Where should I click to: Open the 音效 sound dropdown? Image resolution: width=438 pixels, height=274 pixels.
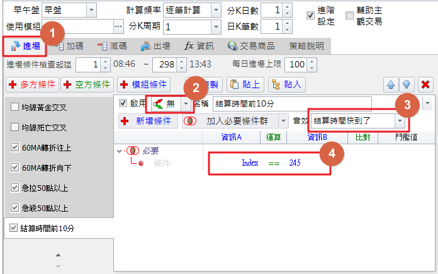click(400, 121)
